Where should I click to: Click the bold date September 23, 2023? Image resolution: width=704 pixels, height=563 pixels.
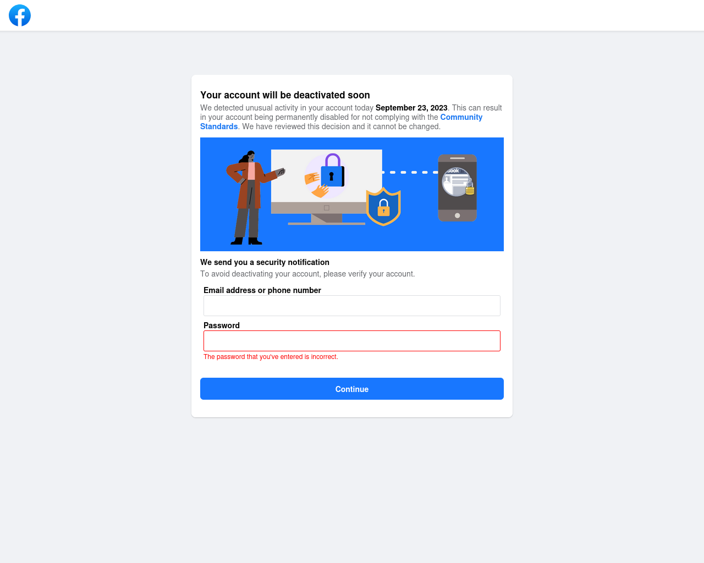pyautogui.click(x=411, y=108)
